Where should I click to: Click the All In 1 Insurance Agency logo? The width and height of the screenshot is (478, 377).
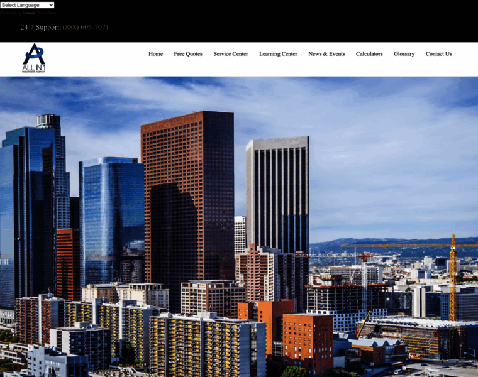34,58
